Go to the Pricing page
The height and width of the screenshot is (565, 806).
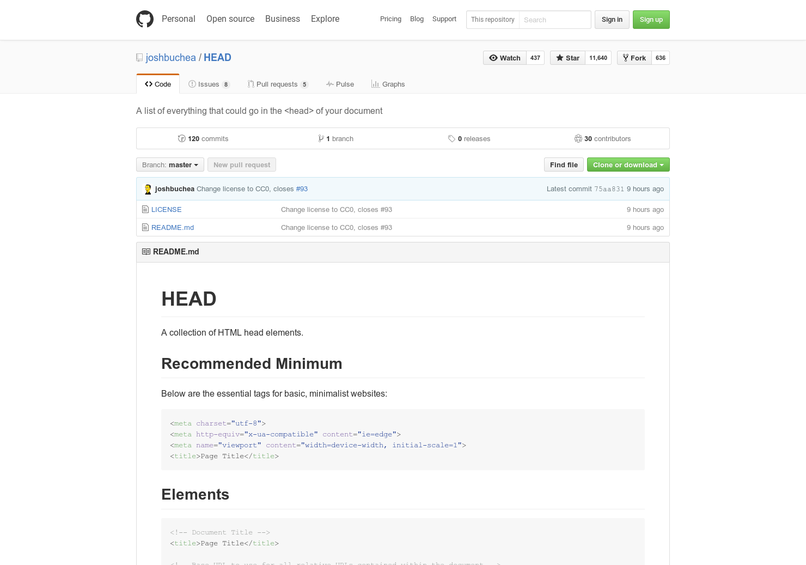click(x=390, y=19)
